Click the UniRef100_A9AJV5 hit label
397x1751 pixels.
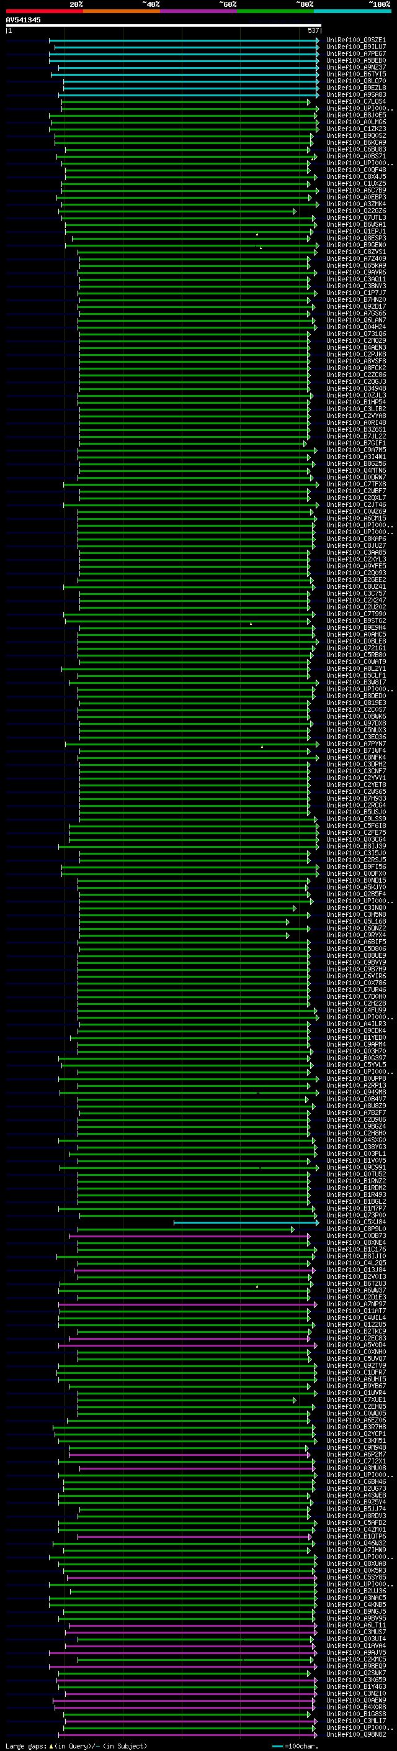pyautogui.click(x=356, y=1652)
